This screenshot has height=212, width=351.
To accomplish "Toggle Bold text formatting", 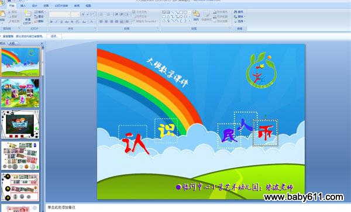I will point(51,22).
